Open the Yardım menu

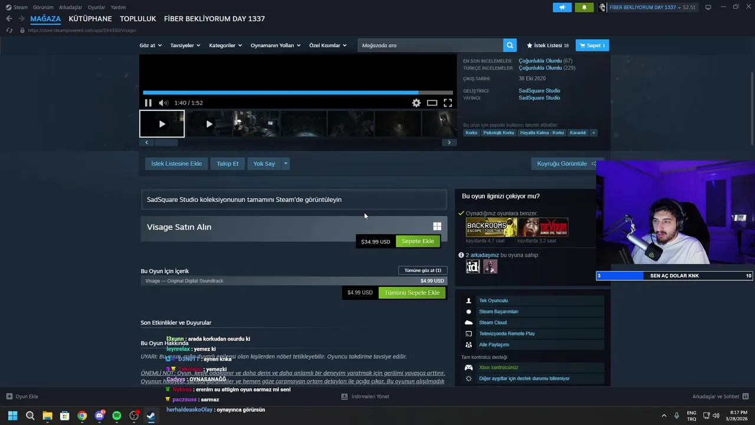coord(118,7)
